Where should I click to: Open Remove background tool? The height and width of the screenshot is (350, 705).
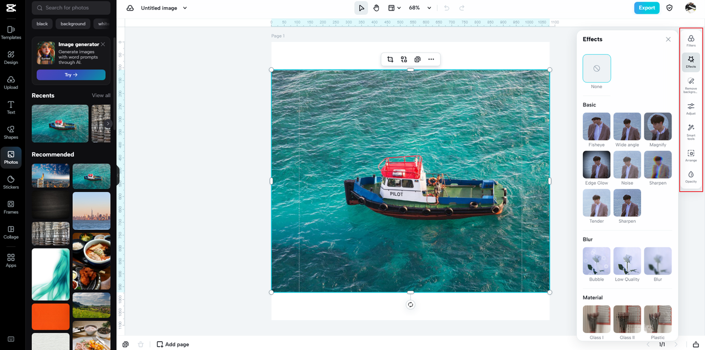[691, 85]
